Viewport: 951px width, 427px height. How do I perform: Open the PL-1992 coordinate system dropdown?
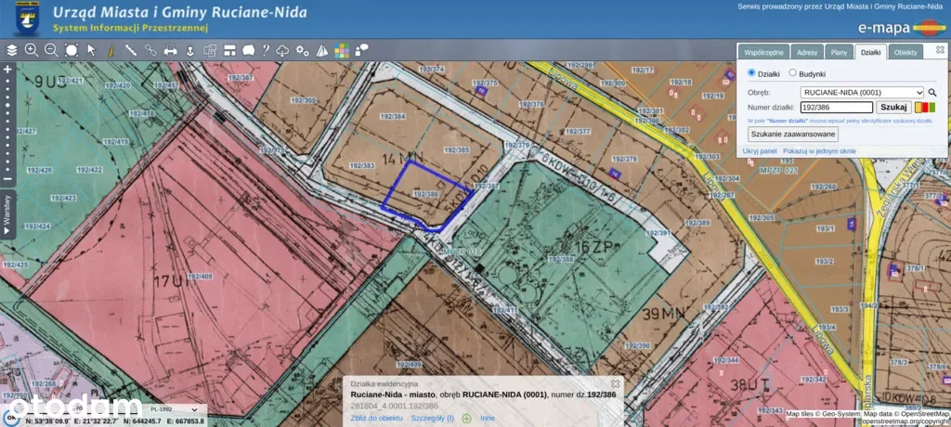point(172,408)
